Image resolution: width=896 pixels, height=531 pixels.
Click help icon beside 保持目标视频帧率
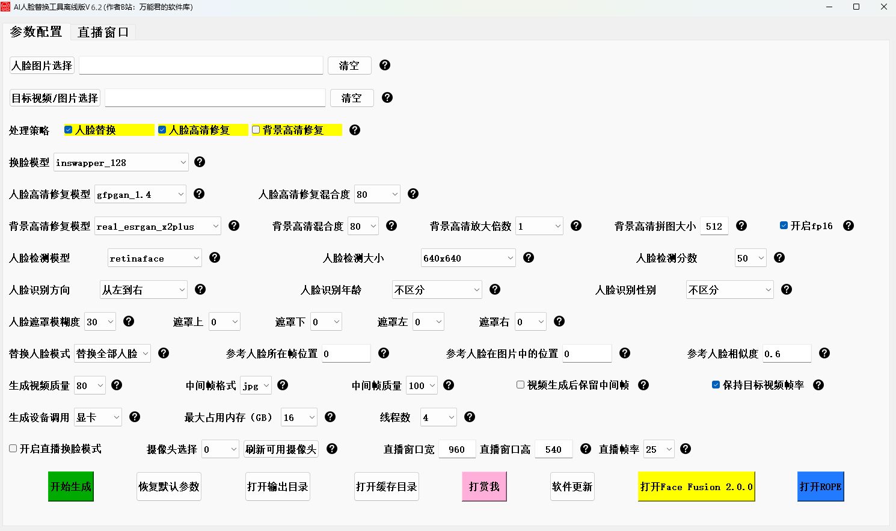[x=818, y=385]
